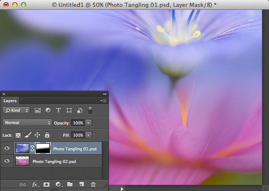Open the Kind filter type dropdown
This screenshot has height=191, width=269.
tap(16, 111)
